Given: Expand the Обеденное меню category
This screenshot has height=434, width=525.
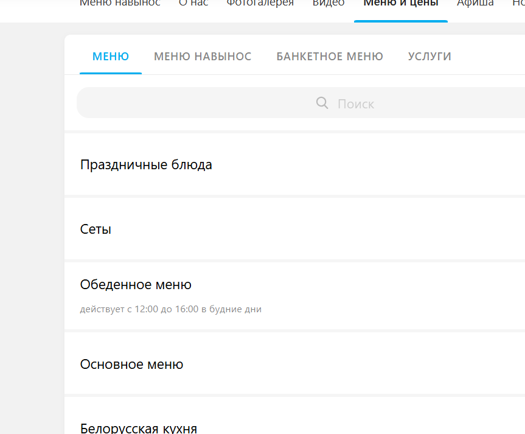Looking at the screenshot, I should tap(294, 296).
